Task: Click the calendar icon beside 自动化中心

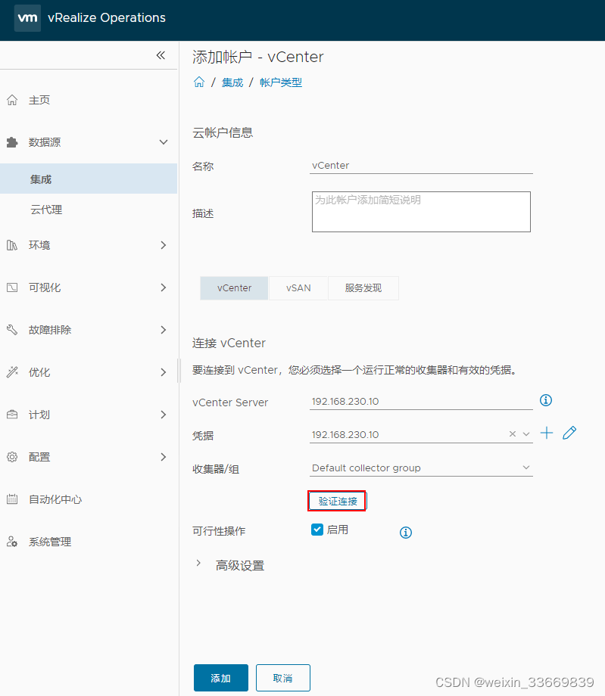Action: [x=12, y=499]
